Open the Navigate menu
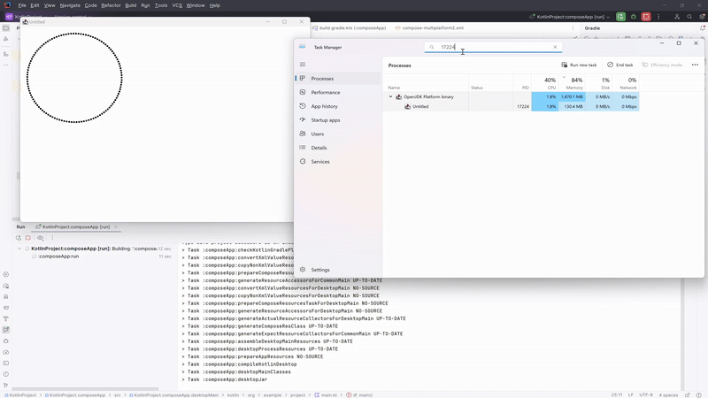 pos(70,5)
